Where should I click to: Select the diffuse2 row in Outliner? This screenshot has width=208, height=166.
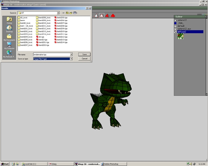tap(190, 32)
